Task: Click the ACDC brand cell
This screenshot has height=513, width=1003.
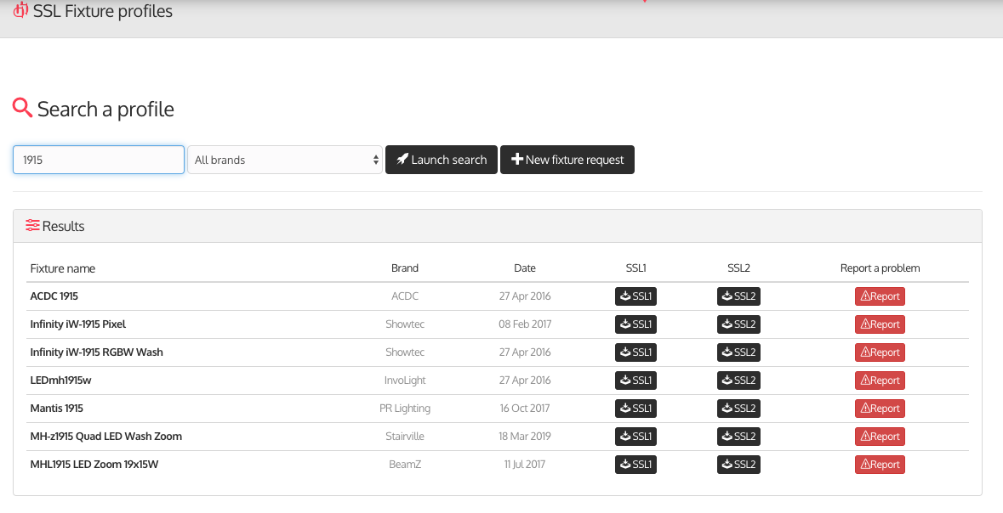Action: (405, 296)
